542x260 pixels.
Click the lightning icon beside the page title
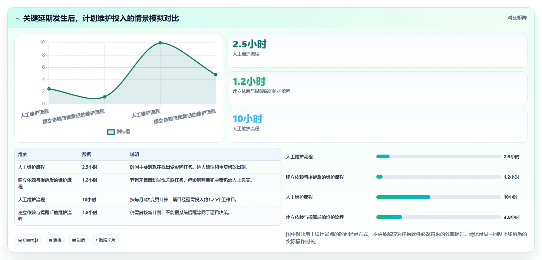point(18,18)
